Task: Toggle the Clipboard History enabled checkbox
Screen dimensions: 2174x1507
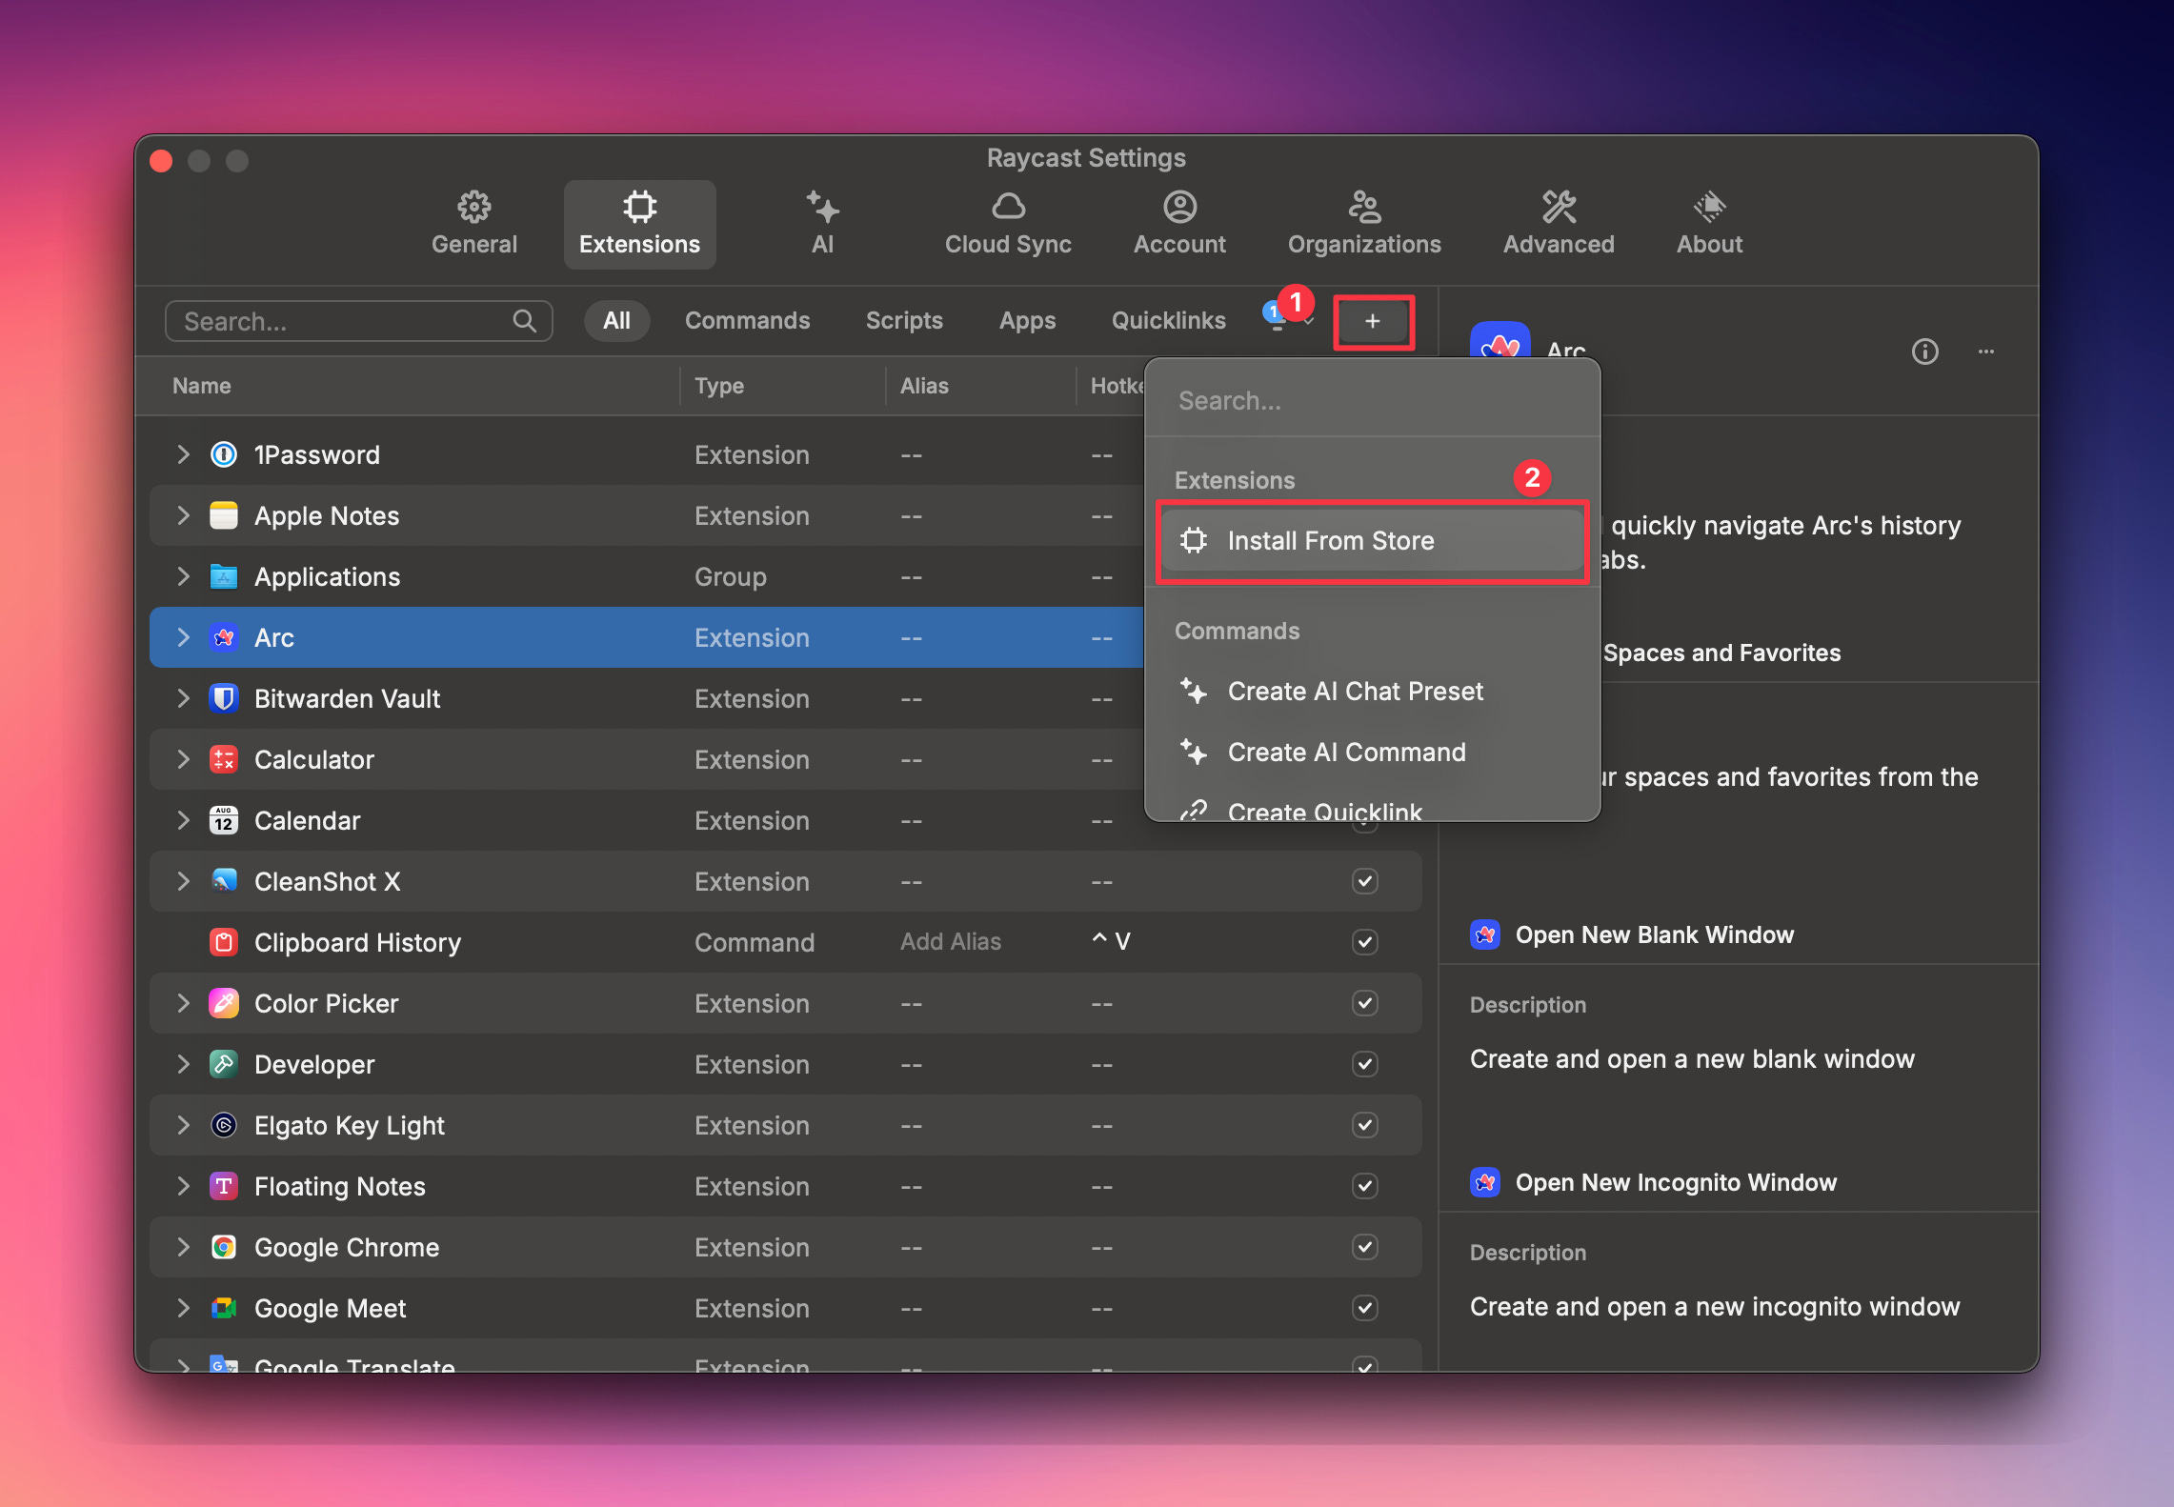Action: coord(1364,942)
